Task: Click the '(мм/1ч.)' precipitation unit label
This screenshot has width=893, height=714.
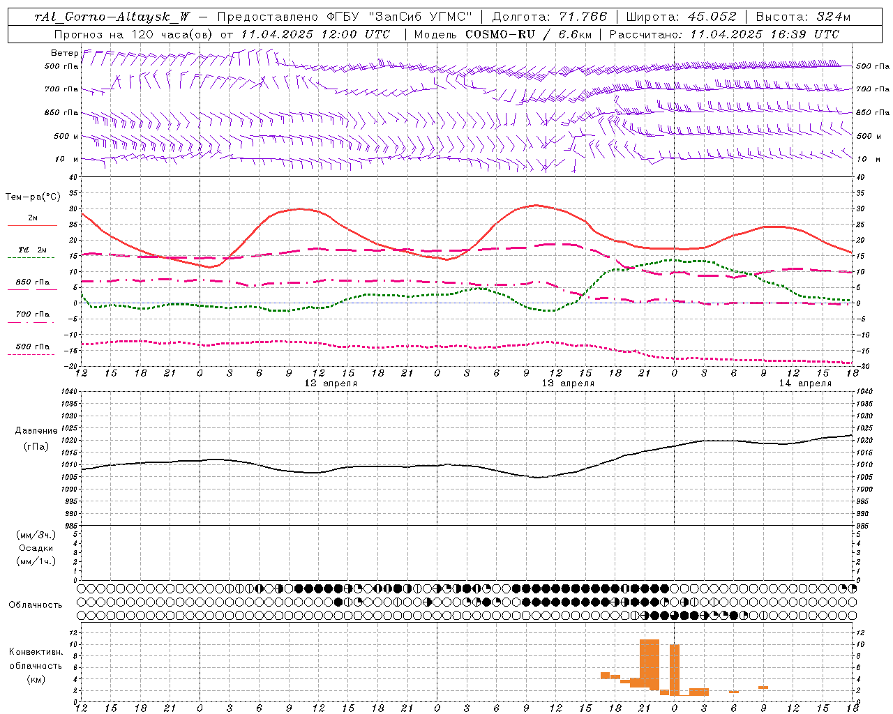Action: [x=36, y=561]
